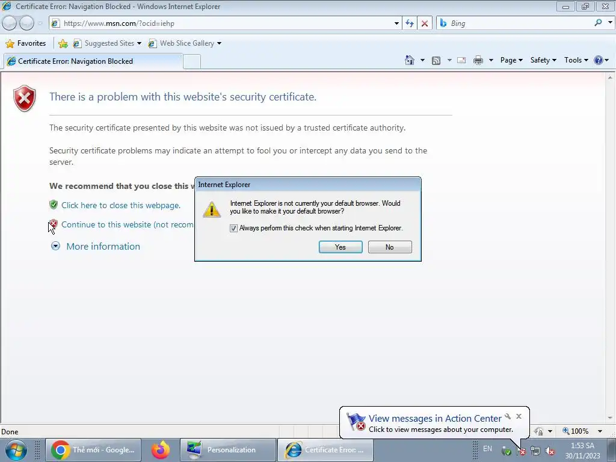
Task: Open Favorites star button
Action: (x=26, y=43)
